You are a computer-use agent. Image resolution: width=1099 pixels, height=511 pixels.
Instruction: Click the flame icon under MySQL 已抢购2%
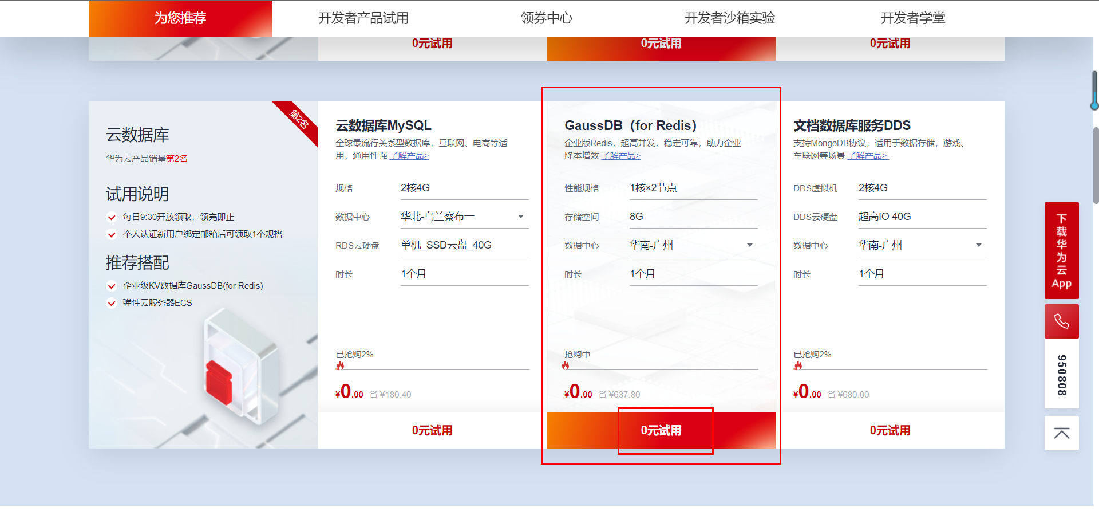coord(340,365)
